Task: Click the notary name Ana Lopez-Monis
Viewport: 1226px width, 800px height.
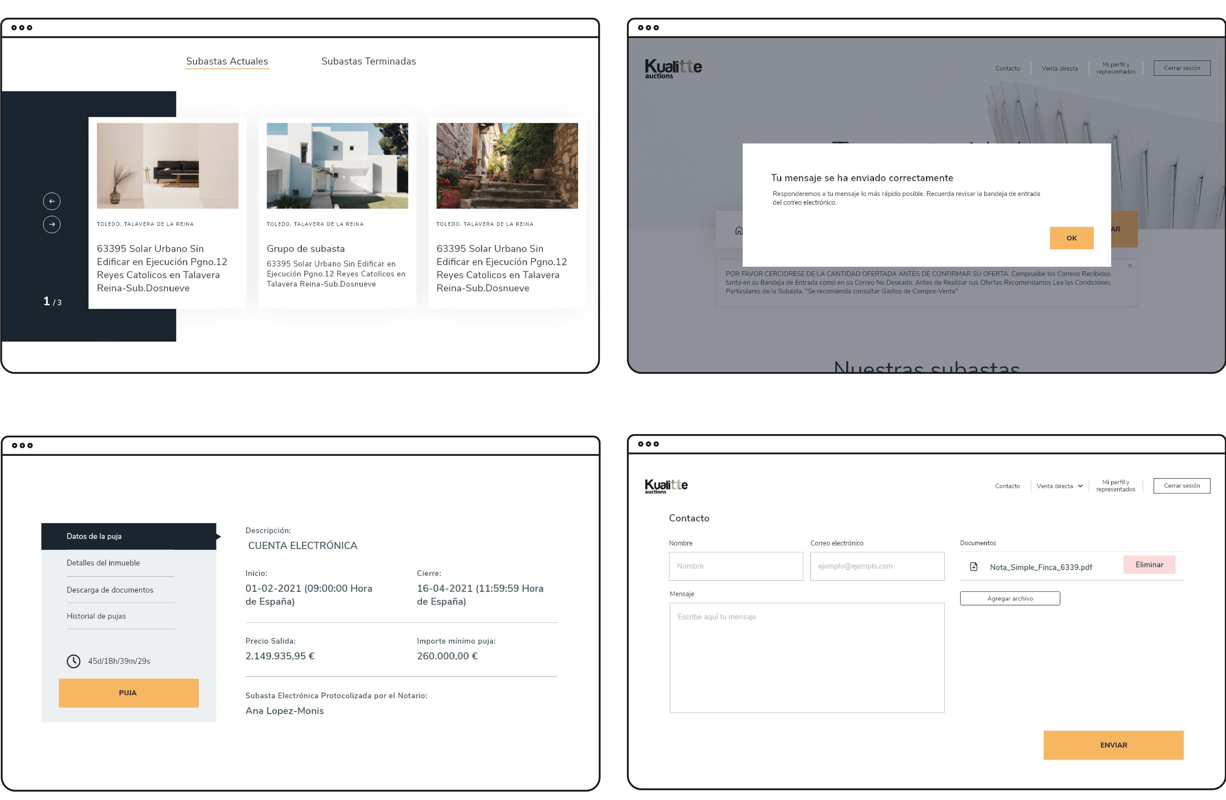Action: click(x=284, y=711)
